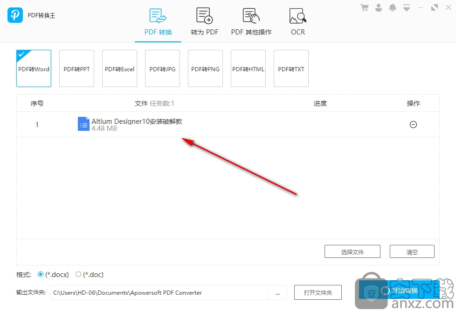Choose the (*.doc) format radio button

[x=78, y=274]
